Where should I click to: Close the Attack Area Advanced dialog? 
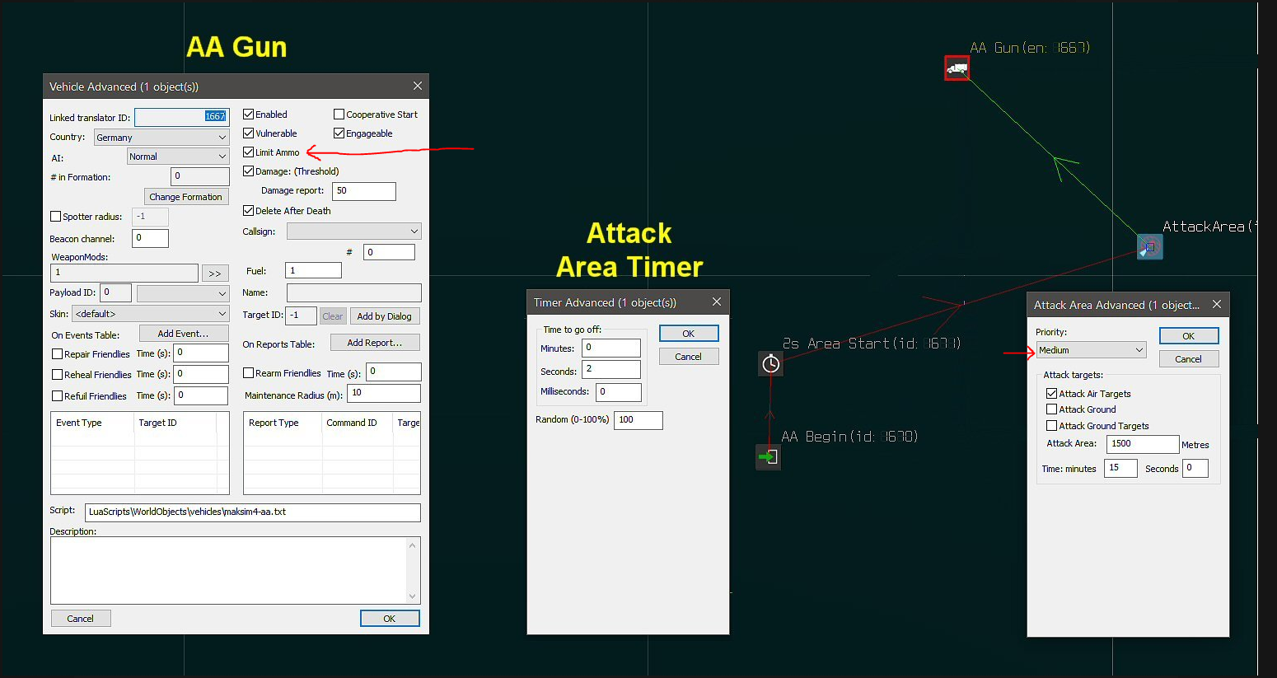pos(1217,305)
